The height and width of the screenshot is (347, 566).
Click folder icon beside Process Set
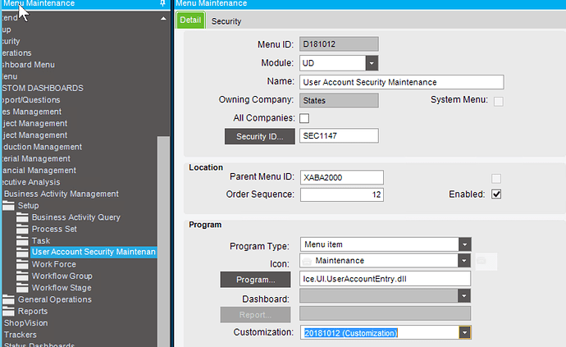click(22, 229)
